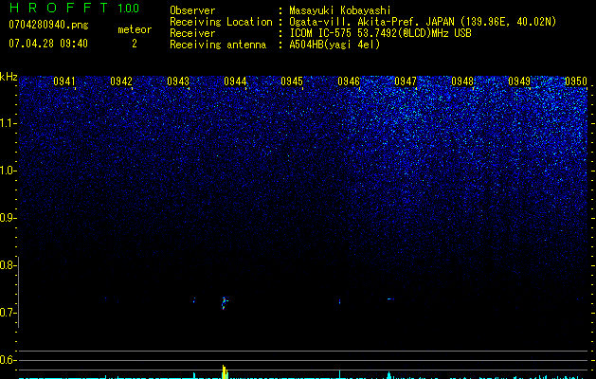This screenshot has height=379, width=596.
Task: Click the 1.0 kHz axis label
Action: click(x=8, y=171)
